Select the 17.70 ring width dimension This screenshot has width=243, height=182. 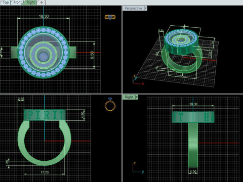(45, 172)
